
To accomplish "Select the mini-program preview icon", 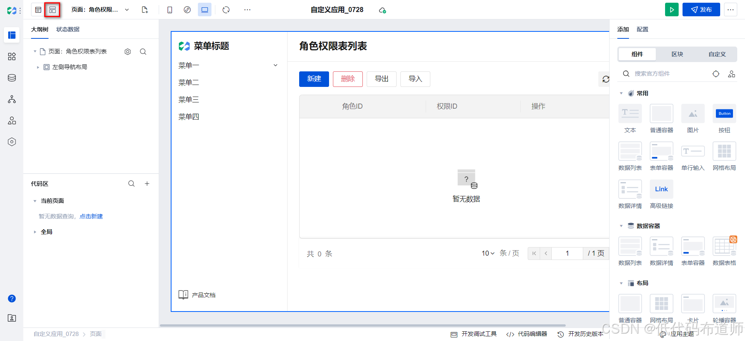I will pyautogui.click(x=187, y=10).
